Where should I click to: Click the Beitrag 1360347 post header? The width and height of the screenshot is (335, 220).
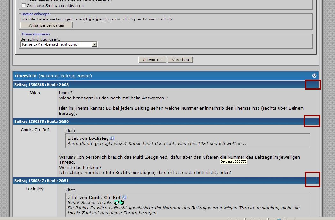(41, 181)
